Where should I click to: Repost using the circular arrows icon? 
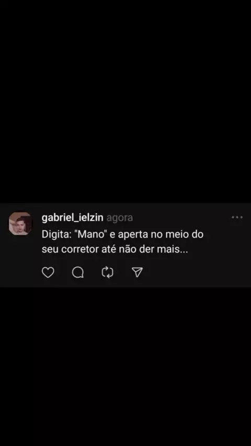(107, 273)
